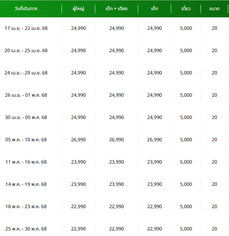Click the ผู้ใหญ่ column header

pos(78,9)
